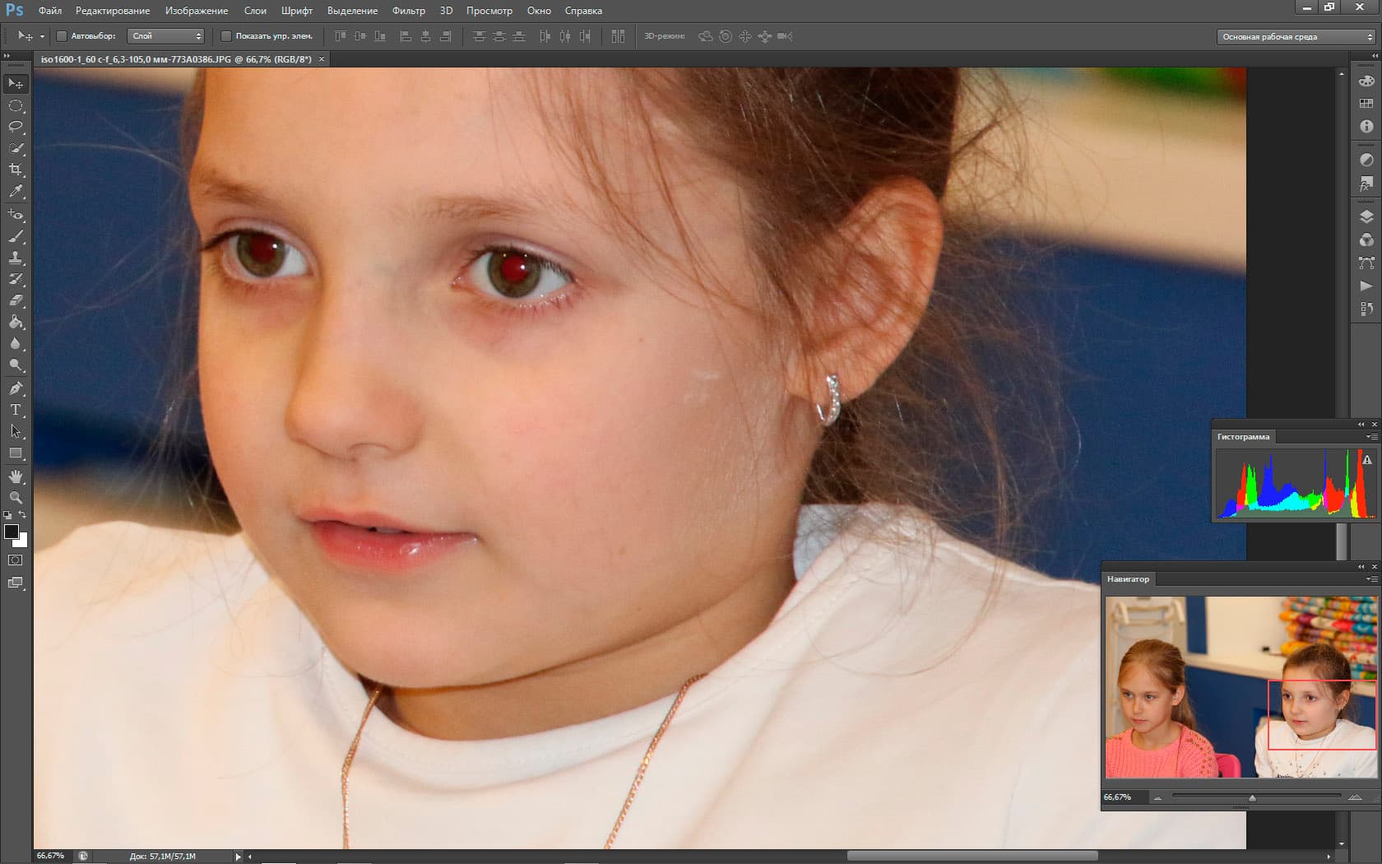
Task: Select the Crop tool
Action: point(16,170)
